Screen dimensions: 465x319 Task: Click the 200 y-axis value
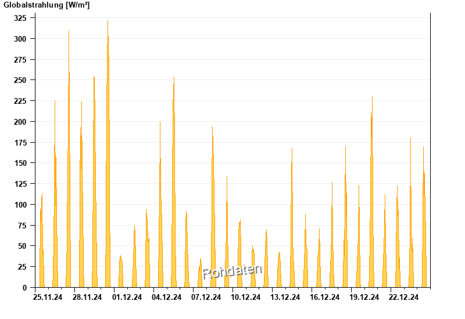point(20,122)
